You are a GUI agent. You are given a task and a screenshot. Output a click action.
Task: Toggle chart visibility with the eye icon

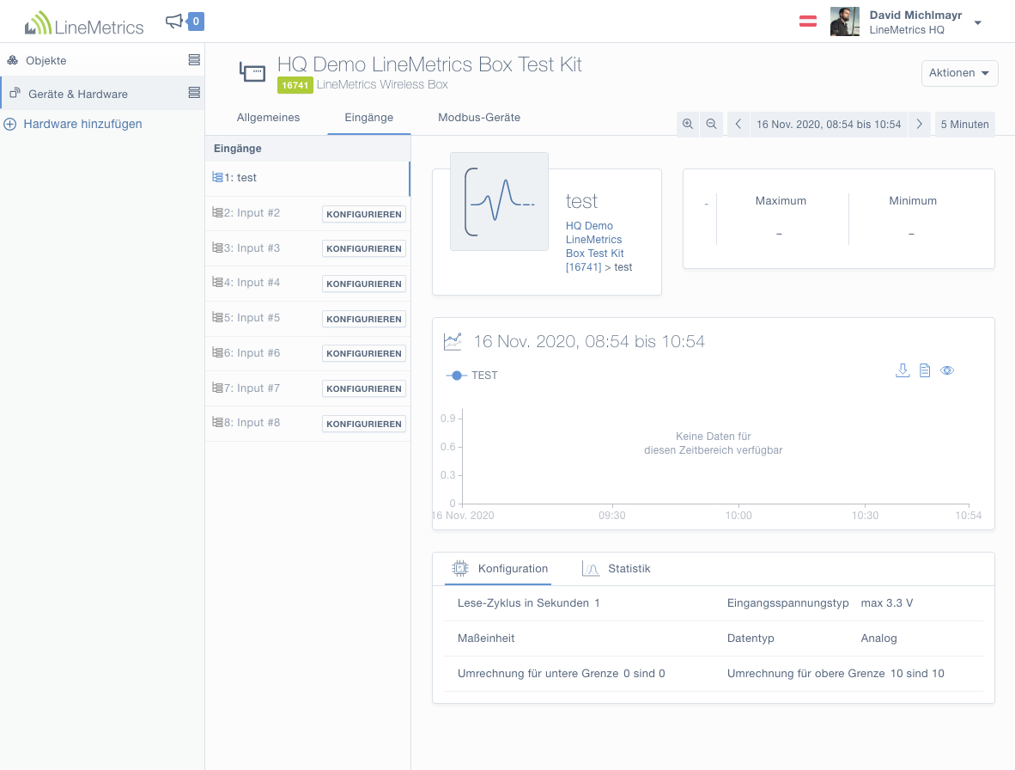947,370
